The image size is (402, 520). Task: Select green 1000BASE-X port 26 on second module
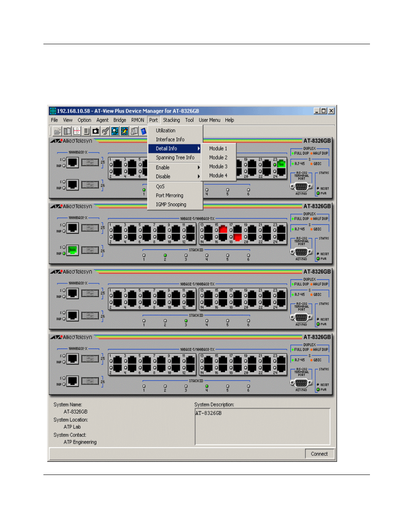(72, 250)
